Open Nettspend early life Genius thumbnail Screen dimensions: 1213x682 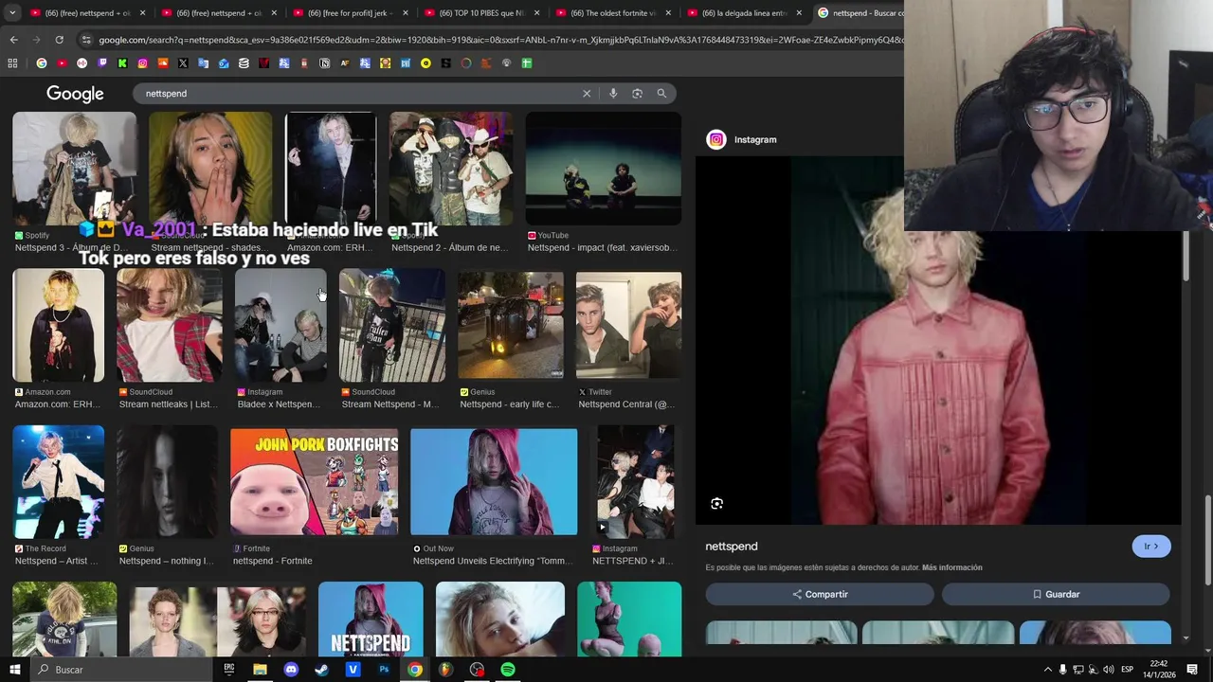click(x=510, y=326)
